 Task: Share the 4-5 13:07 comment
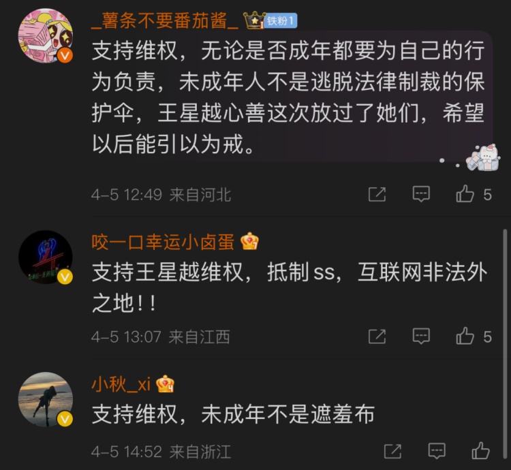click(377, 336)
